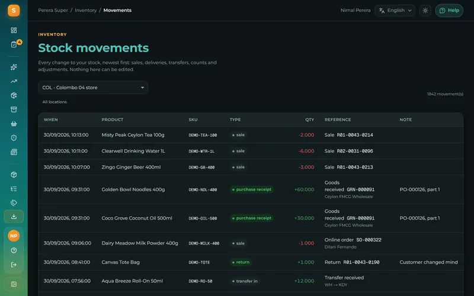Click the timestamp 30/09/2026, 10:13:00
The width and height of the screenshot is (474, 296).
click(66, 135)
